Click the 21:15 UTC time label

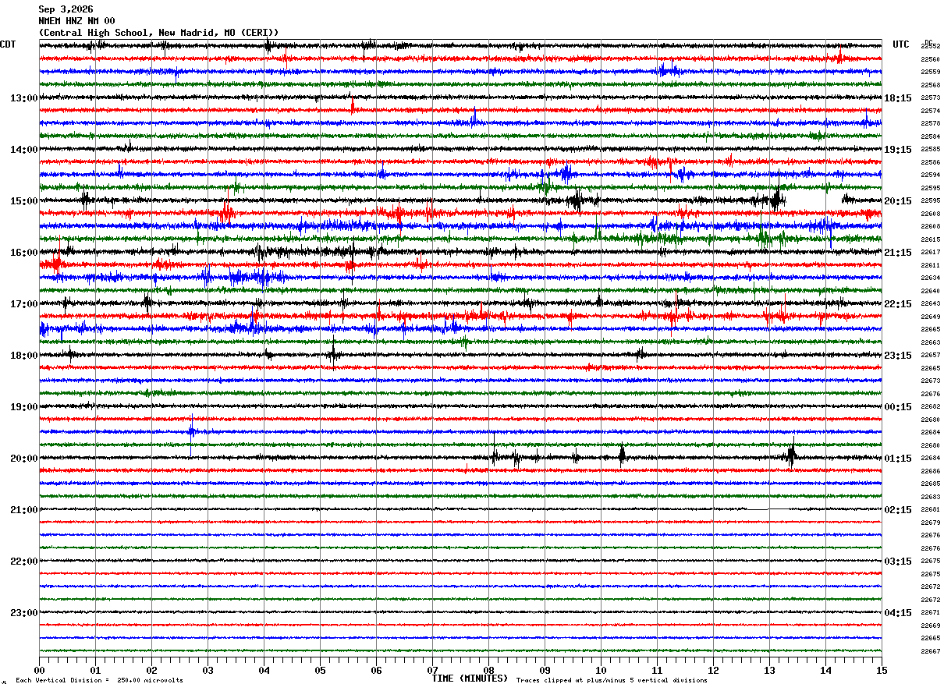click(898, 252)
